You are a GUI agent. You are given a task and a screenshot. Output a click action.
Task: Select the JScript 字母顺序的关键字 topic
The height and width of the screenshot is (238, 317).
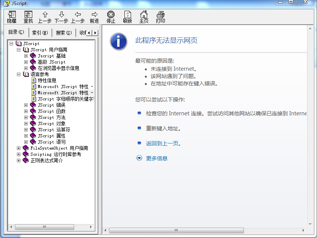(66, 99)
